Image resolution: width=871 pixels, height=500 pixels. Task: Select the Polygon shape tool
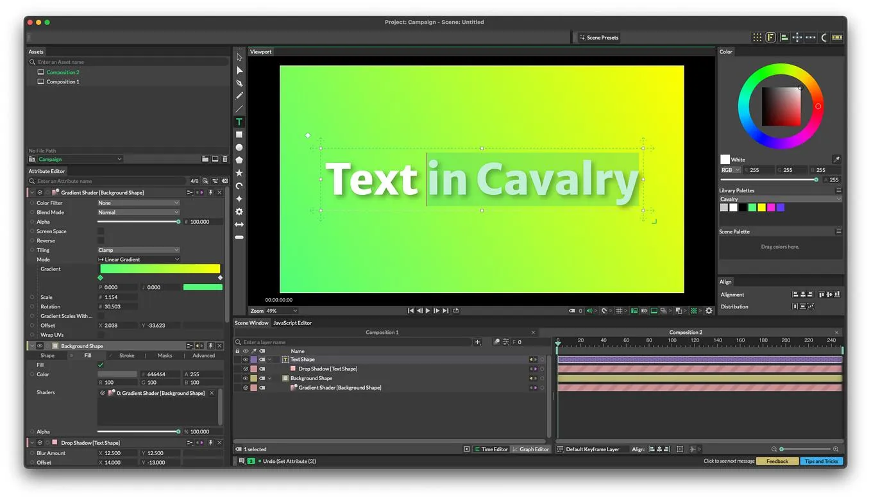239,160
